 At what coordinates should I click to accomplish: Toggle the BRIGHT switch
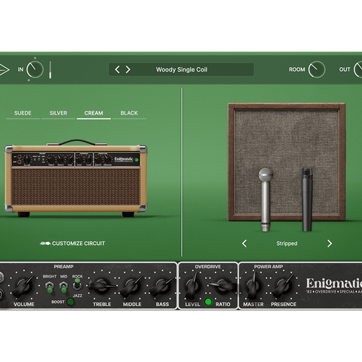50,287
